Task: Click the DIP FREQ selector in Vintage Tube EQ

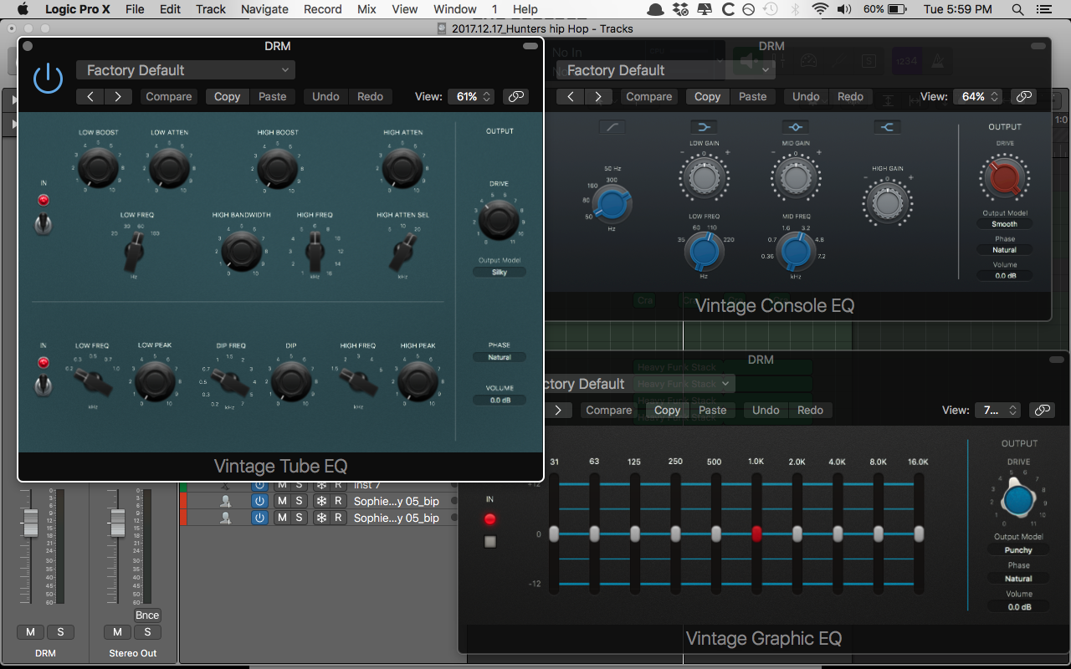Action: click(229, 381)
